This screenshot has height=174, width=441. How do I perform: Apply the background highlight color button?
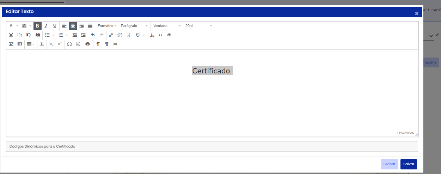pyautogui.click(x=24, y=26)
